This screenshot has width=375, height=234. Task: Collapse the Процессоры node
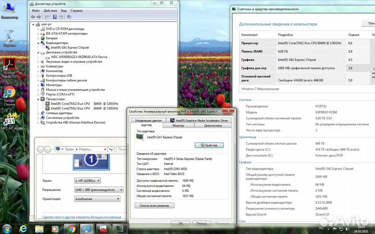coord(38,99)
